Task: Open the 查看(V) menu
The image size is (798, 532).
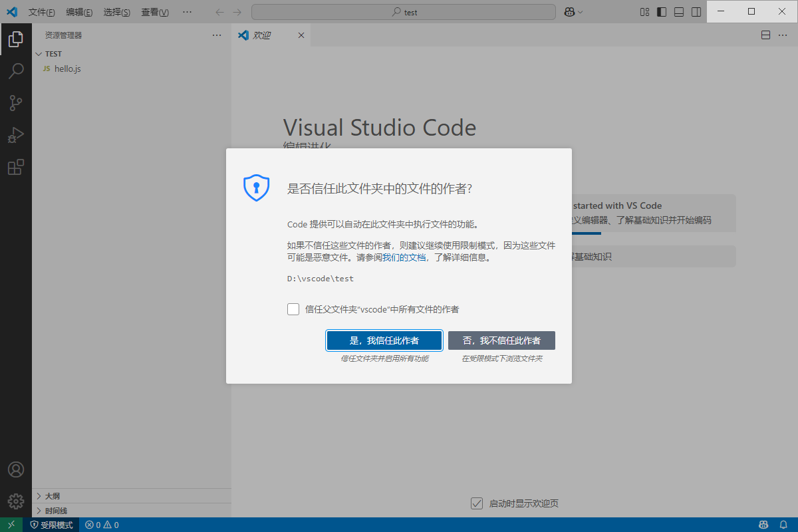Action: [x=155, y=12]
